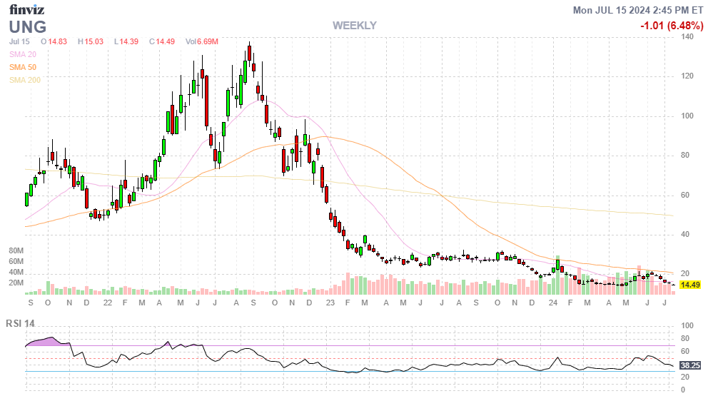Click the 140 price axis label
Screen dimensions: 713x401
point(687,36)
